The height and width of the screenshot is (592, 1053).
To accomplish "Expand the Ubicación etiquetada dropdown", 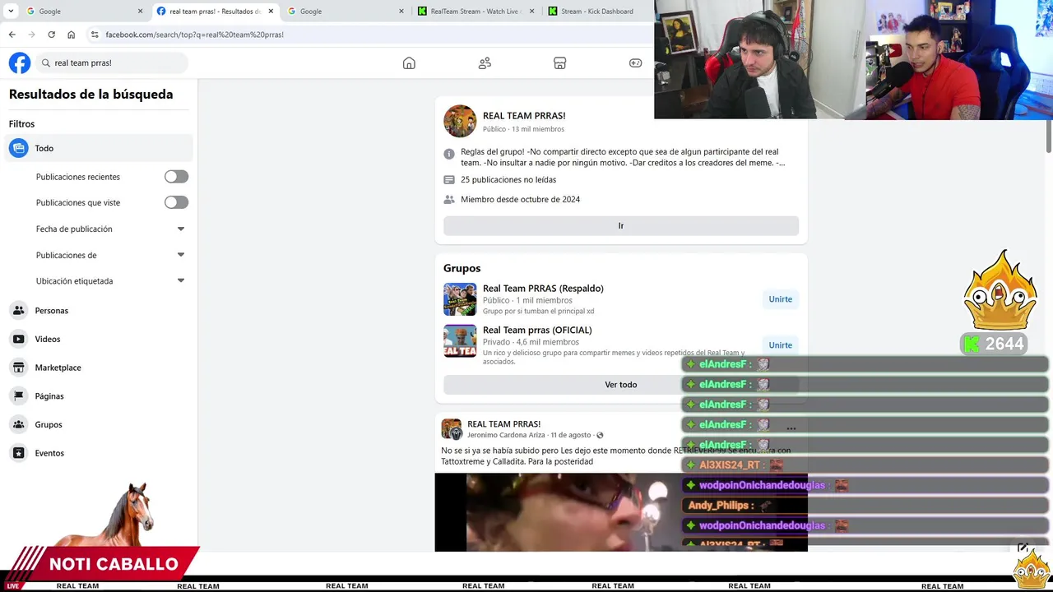I will 181,280.
